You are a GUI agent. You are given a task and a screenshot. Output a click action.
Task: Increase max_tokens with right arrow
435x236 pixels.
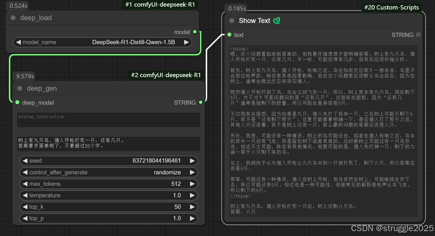[192, 184]
